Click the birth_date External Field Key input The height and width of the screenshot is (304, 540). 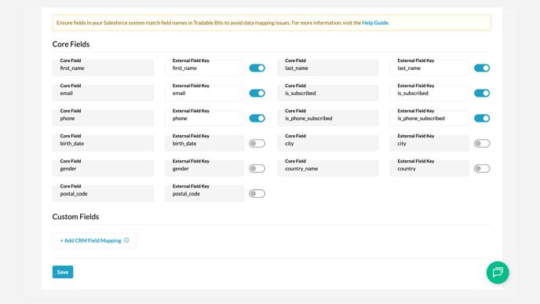tap(204, 144)
